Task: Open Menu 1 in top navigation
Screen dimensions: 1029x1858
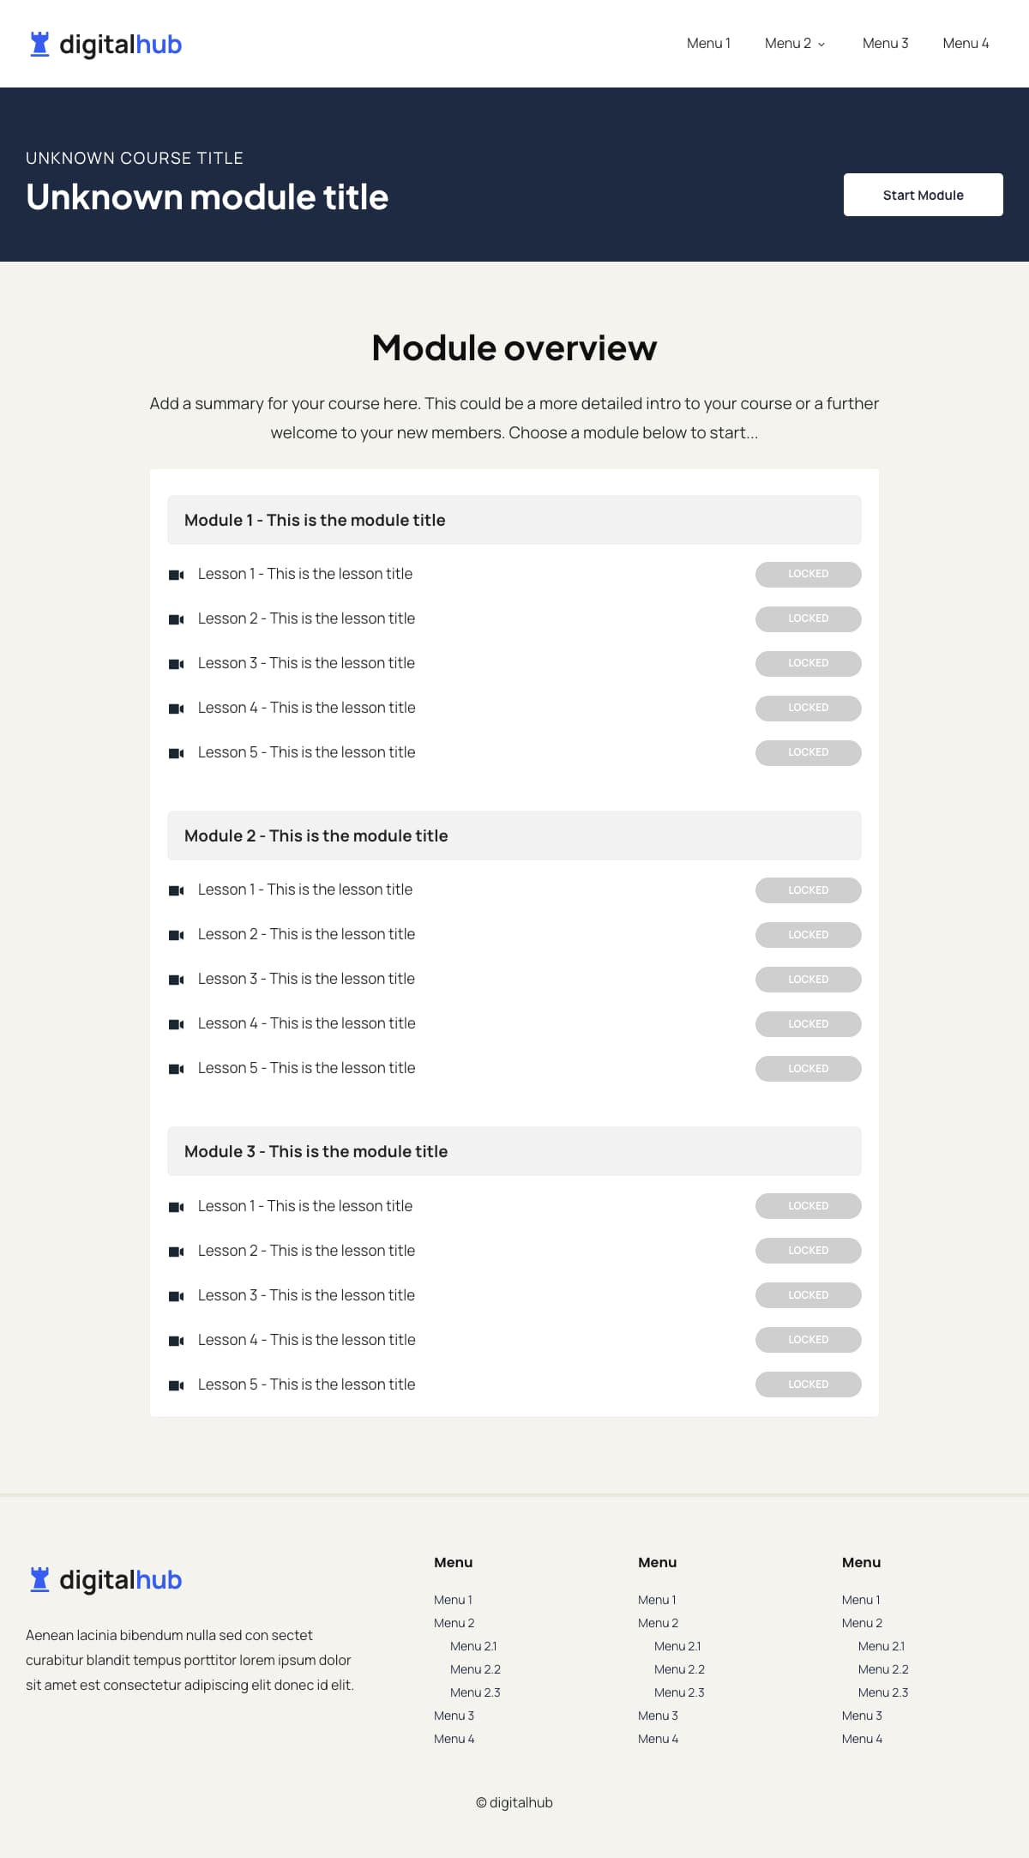Action: (x=708, y=43)
